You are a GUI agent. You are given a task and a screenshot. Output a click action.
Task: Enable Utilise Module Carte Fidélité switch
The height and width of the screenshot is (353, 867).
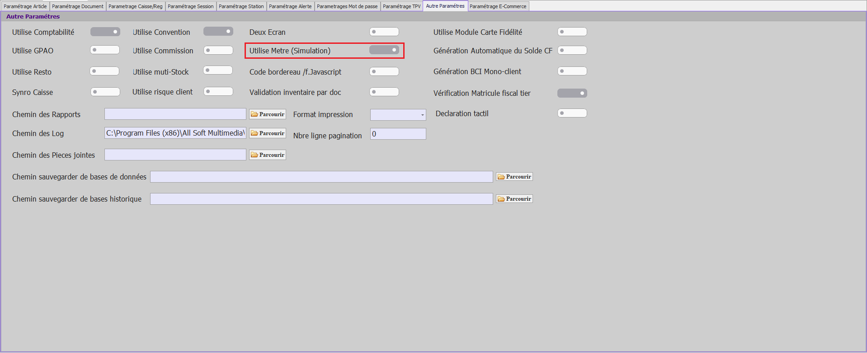572,32
